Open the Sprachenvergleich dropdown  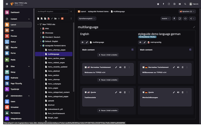pyautogui.click(x=87, y=18)
